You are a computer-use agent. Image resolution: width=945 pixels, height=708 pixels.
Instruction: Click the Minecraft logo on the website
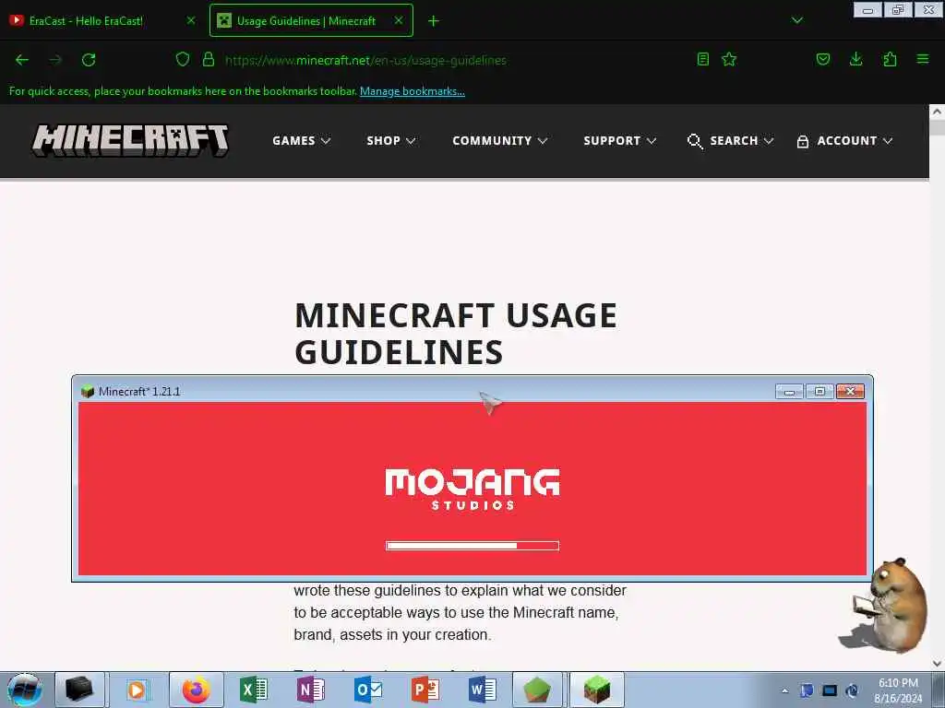[130, 141]
